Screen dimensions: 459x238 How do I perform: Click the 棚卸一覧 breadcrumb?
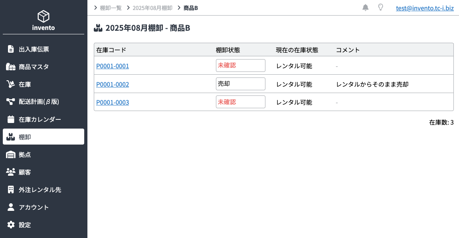[x=111, y=8]
